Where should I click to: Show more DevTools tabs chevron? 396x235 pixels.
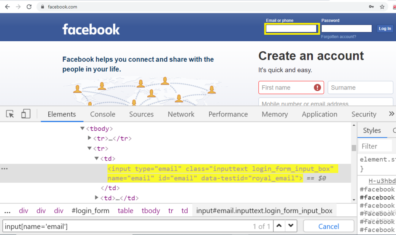pyautogui.click(x=391, y=114)
